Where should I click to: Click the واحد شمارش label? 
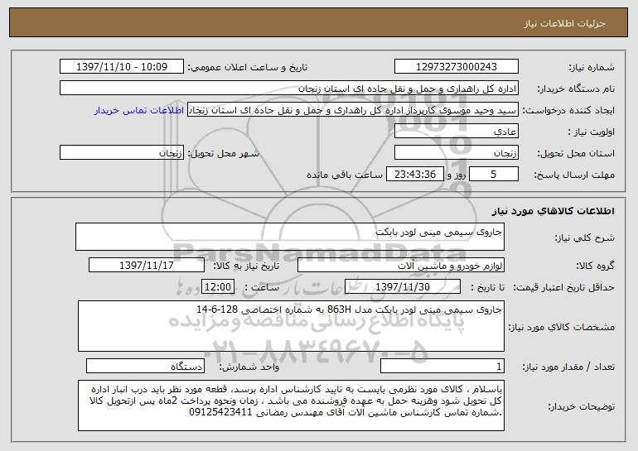pos(249,367)
